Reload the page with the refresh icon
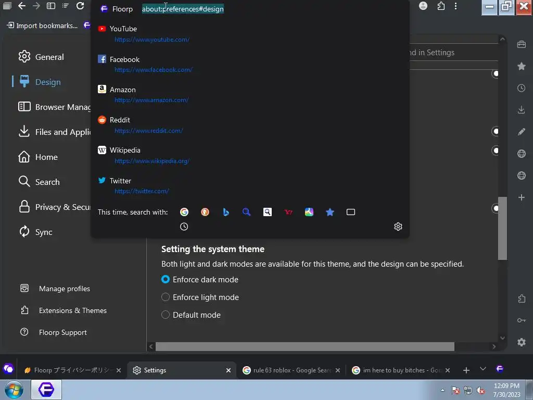Screen dimensions: 533x400 tap(80, 6)
